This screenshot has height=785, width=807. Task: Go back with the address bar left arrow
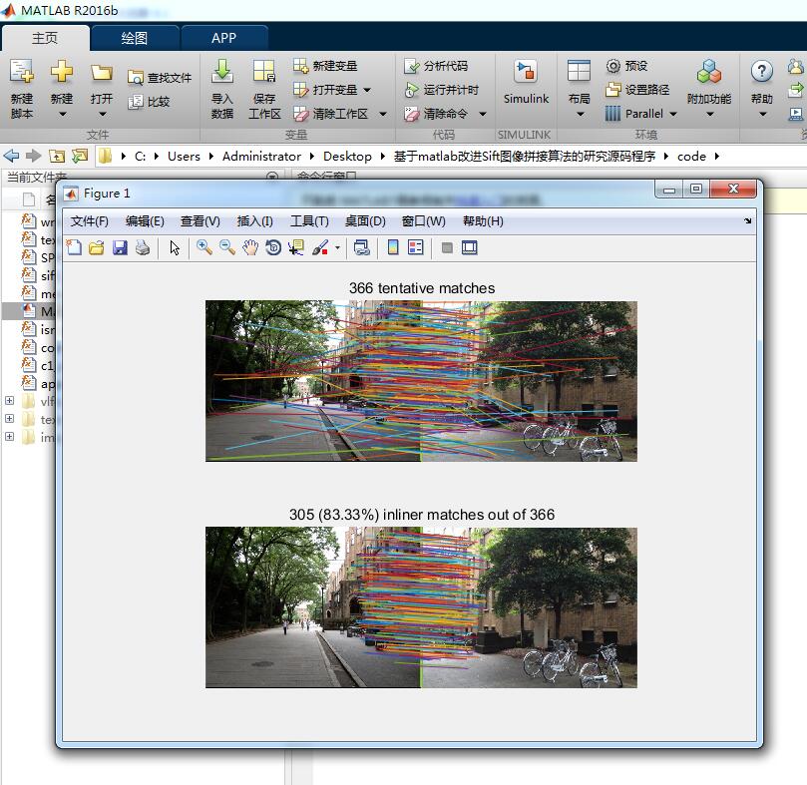[11, 156]
